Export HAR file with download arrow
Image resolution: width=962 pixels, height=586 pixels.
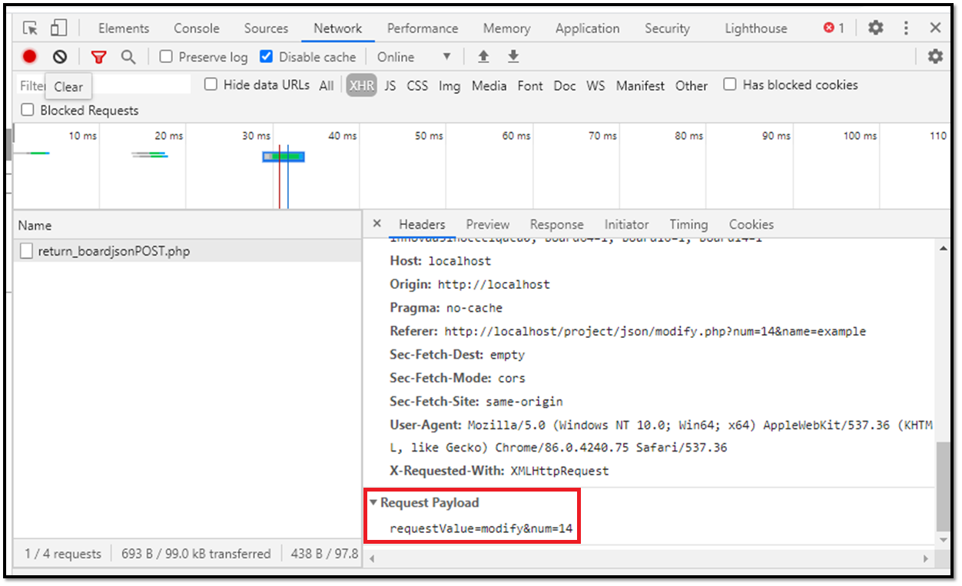(513, 57)
